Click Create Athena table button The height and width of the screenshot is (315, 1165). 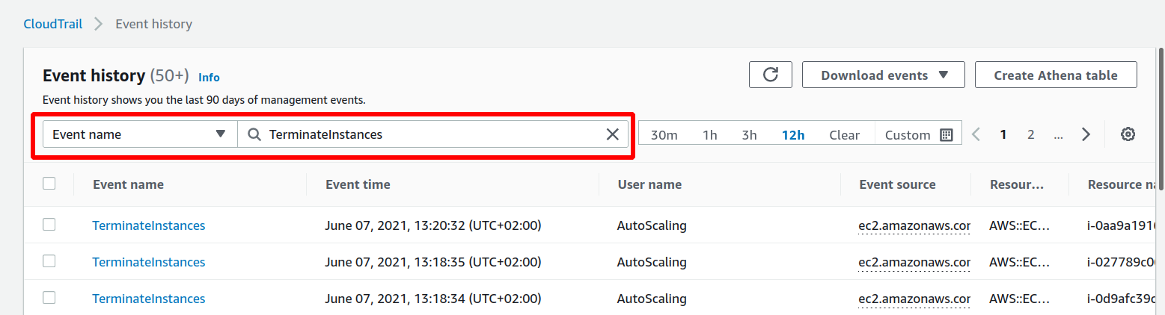click(1056, 75)
